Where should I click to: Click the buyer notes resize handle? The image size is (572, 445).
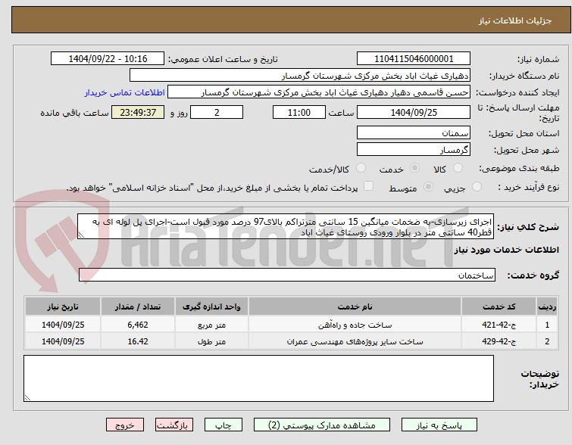click(x=27, y=398)
